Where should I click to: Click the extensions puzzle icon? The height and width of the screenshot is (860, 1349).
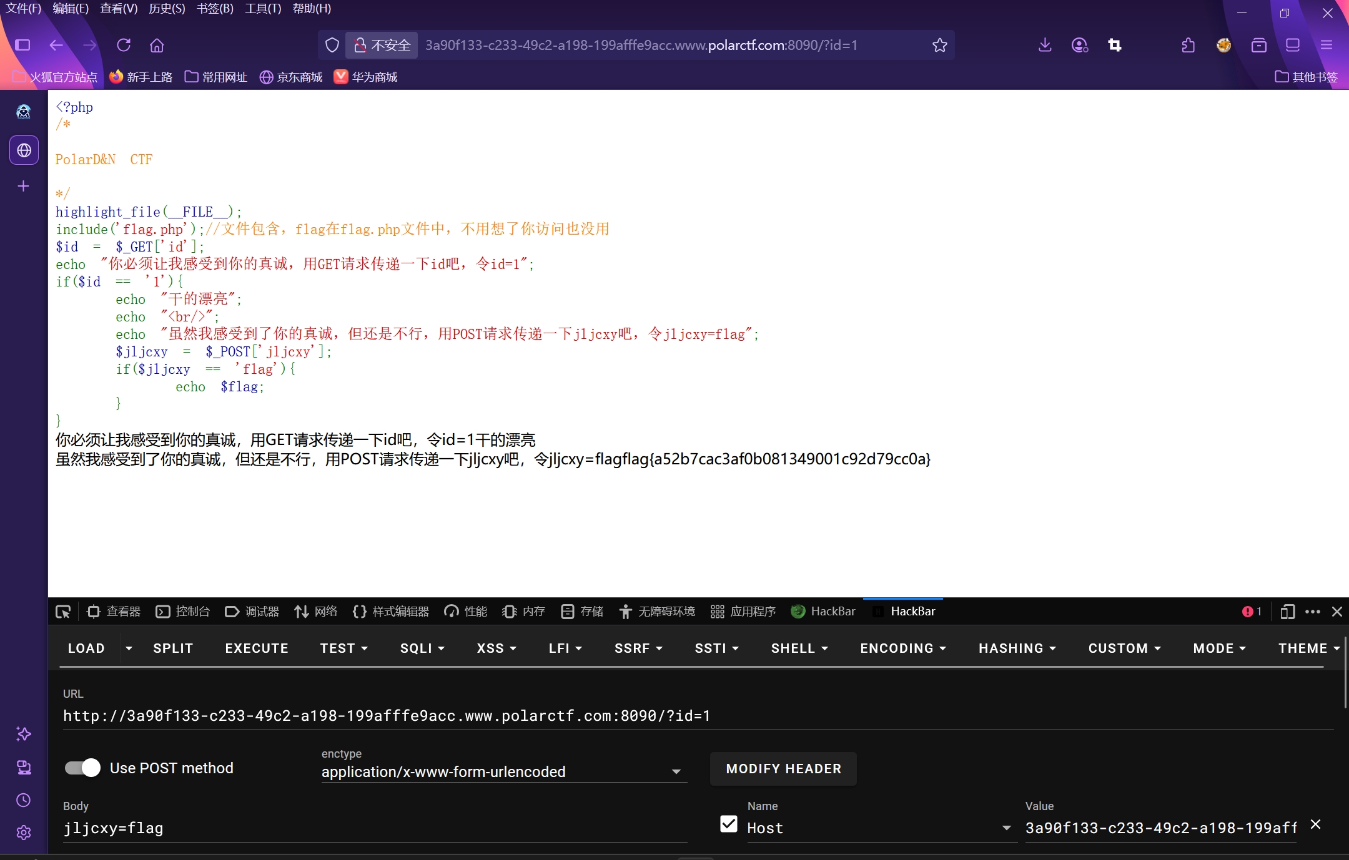coord(1188,45)
